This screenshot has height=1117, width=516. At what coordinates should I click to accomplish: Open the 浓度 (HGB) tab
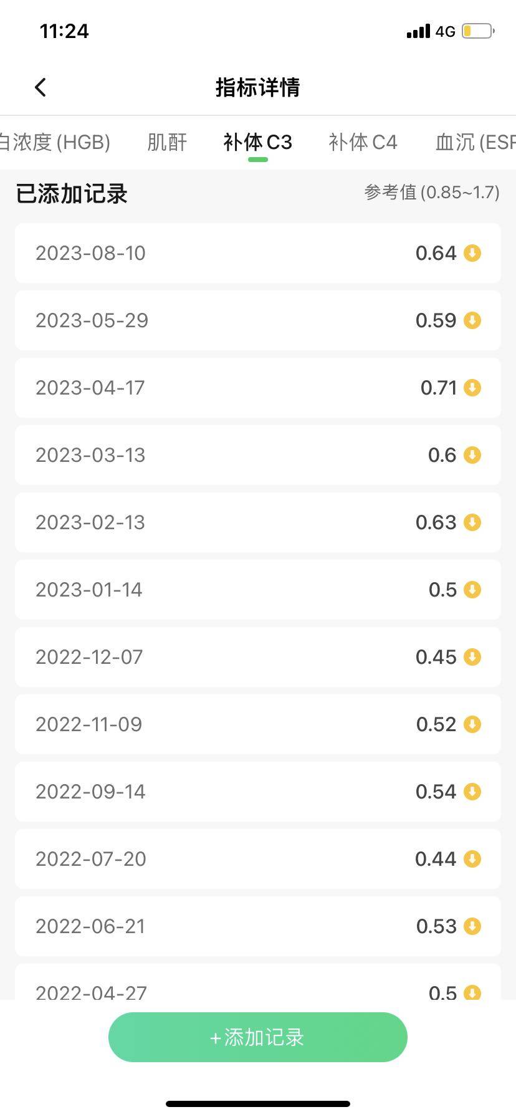[55, 142]
